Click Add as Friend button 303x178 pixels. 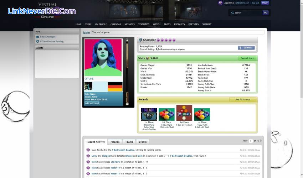(92, 103)
